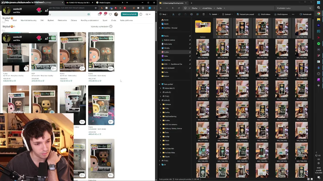Click the Chrome icon in the Windows taskbar
This screenshot has height=181, width=323.
(x=319, y=14)
